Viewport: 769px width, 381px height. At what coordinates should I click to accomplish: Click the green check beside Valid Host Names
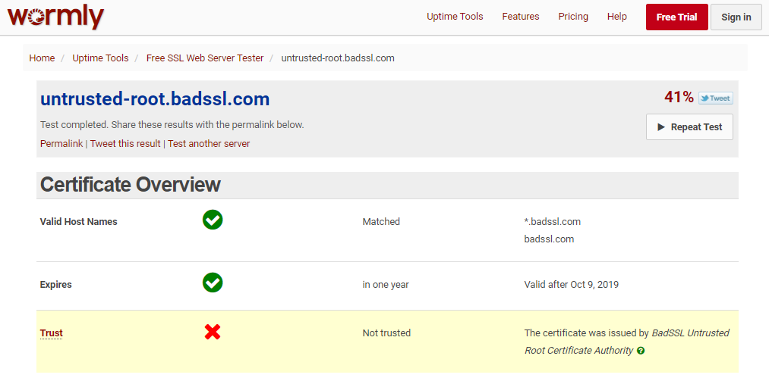tap(213, 220)
